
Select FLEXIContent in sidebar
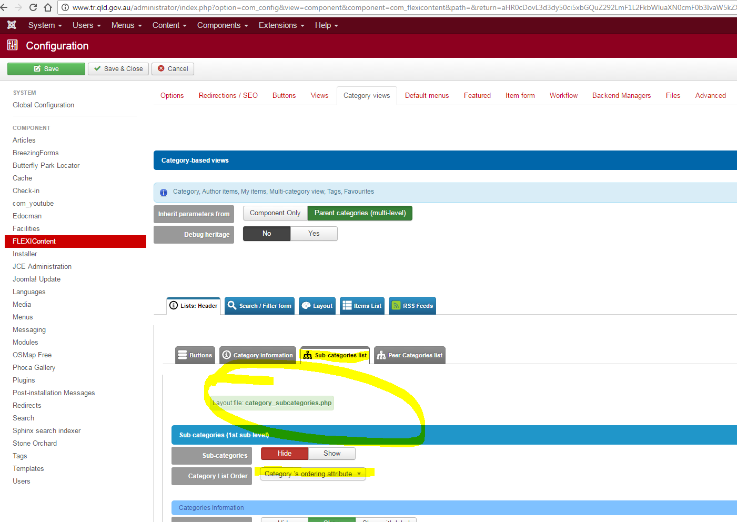tap(75, 242)
